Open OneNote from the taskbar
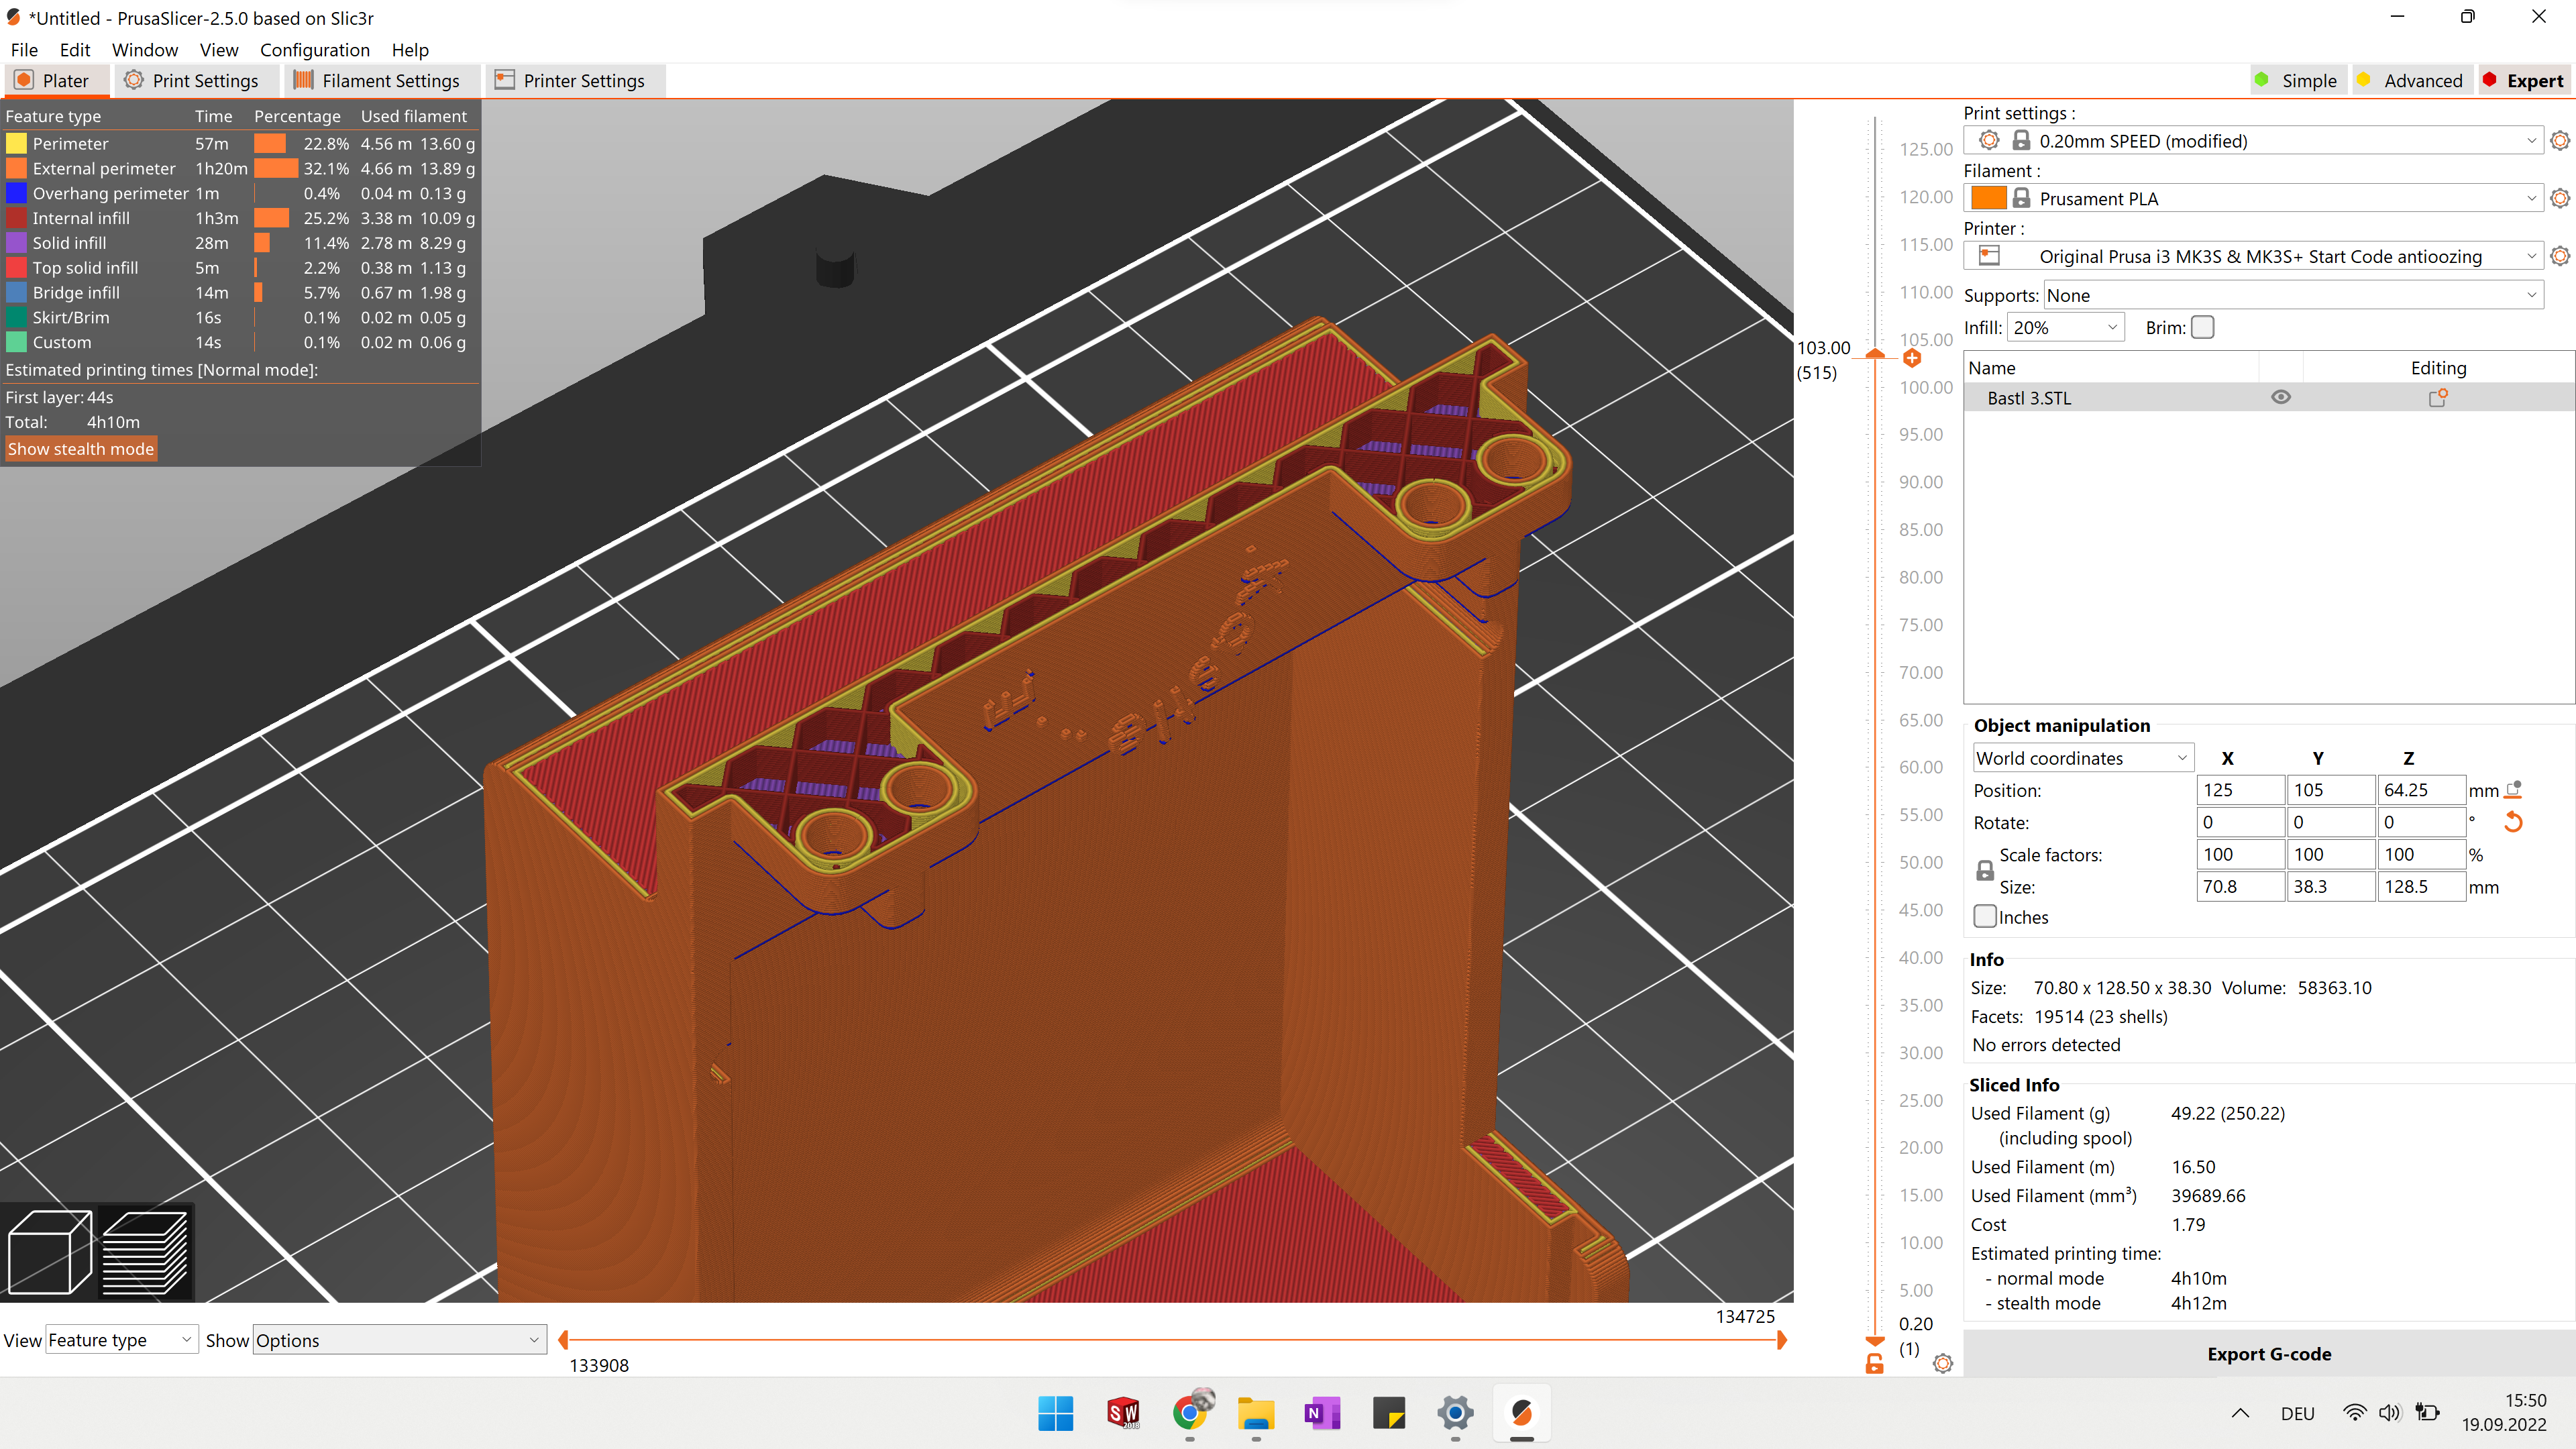Viewport: 2576px width, 1449px height. coord(1322,1413)
